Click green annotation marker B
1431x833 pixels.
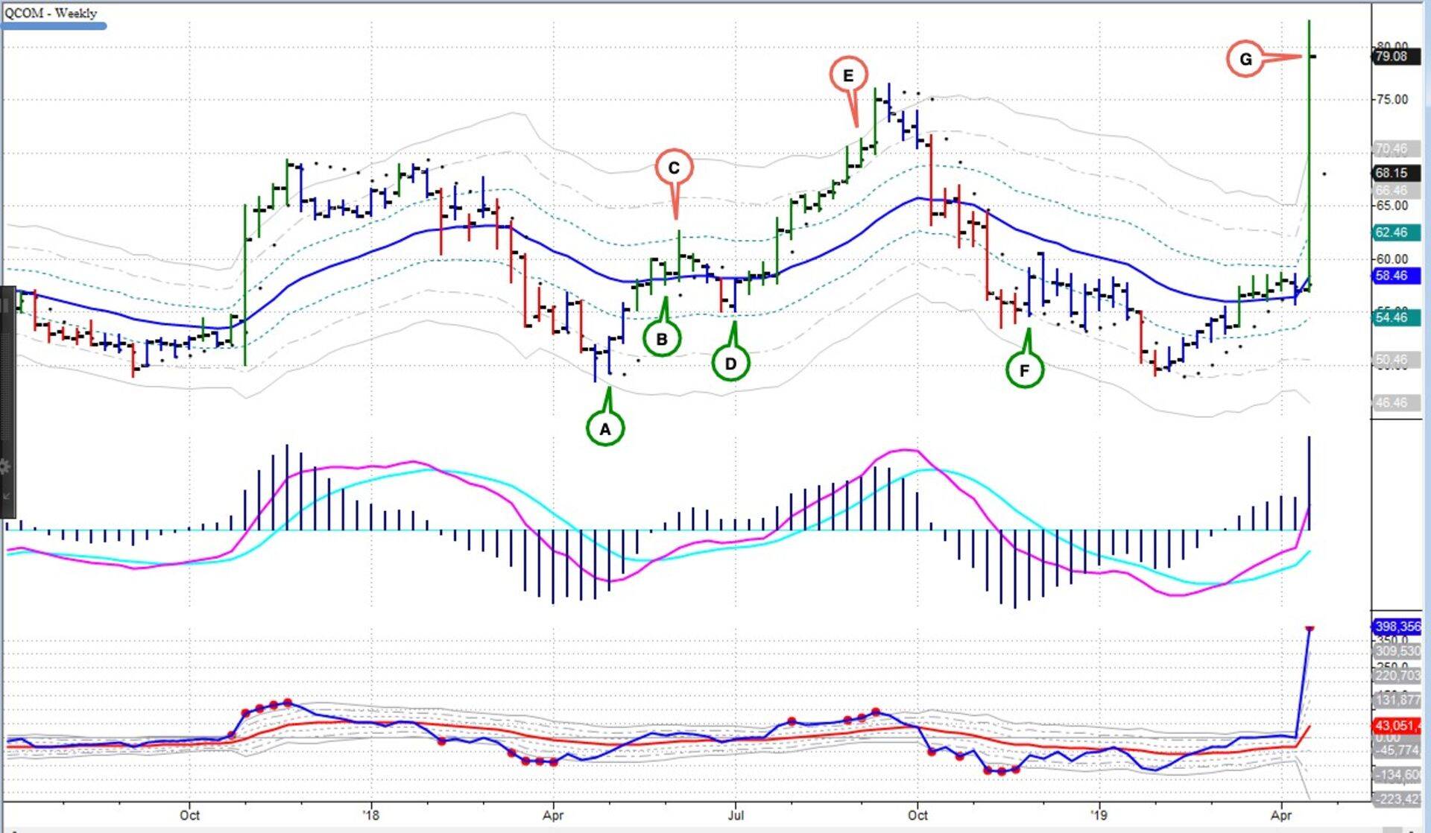[x=661, y=340]
